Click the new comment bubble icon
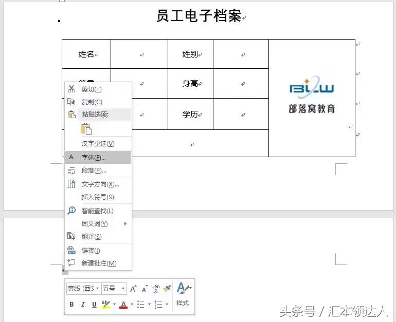 click(71, 263)
